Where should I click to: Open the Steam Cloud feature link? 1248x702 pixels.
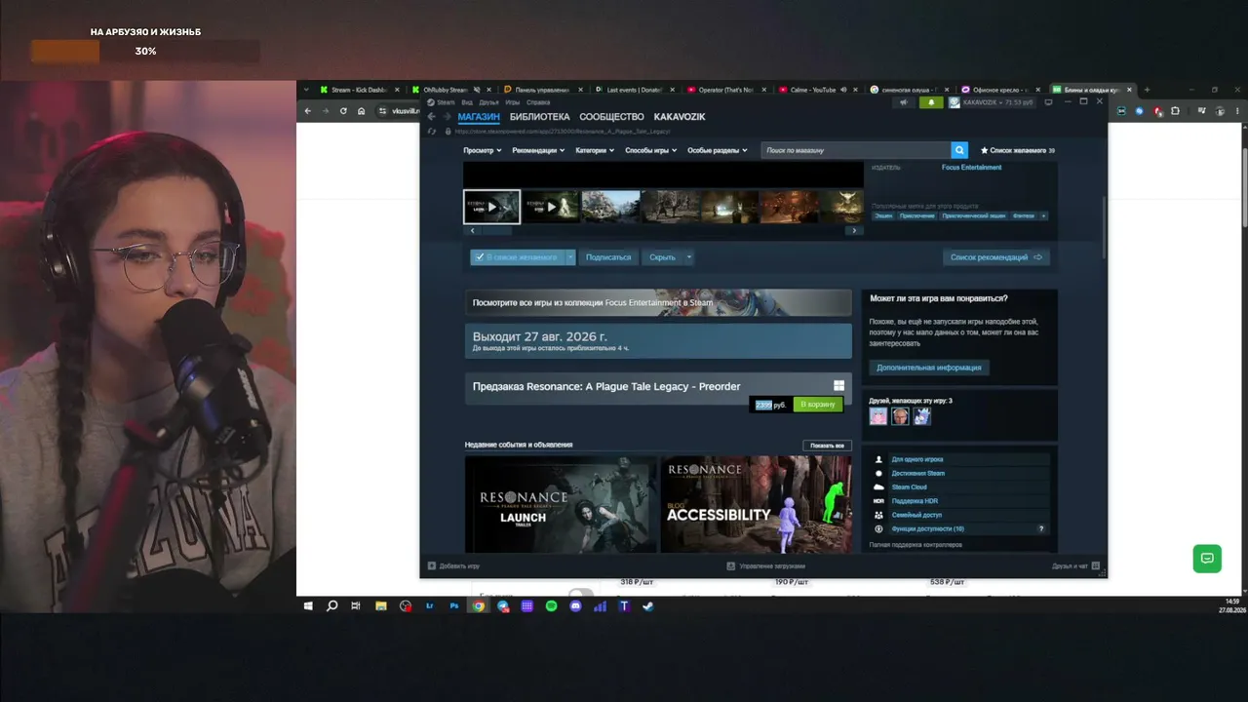909,487
